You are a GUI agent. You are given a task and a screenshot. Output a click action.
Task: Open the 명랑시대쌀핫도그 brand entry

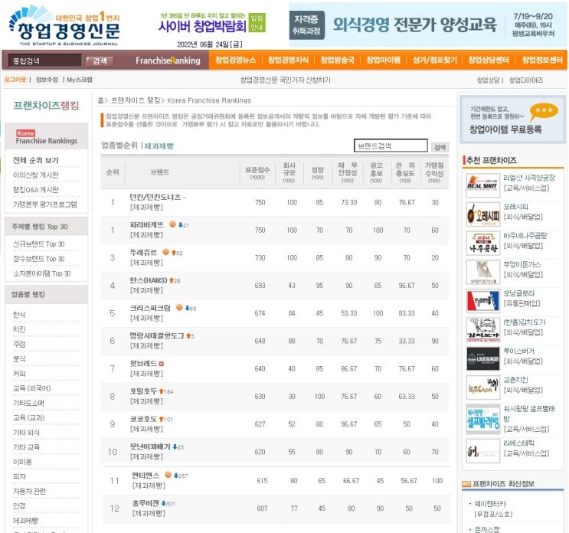point(157,336)
